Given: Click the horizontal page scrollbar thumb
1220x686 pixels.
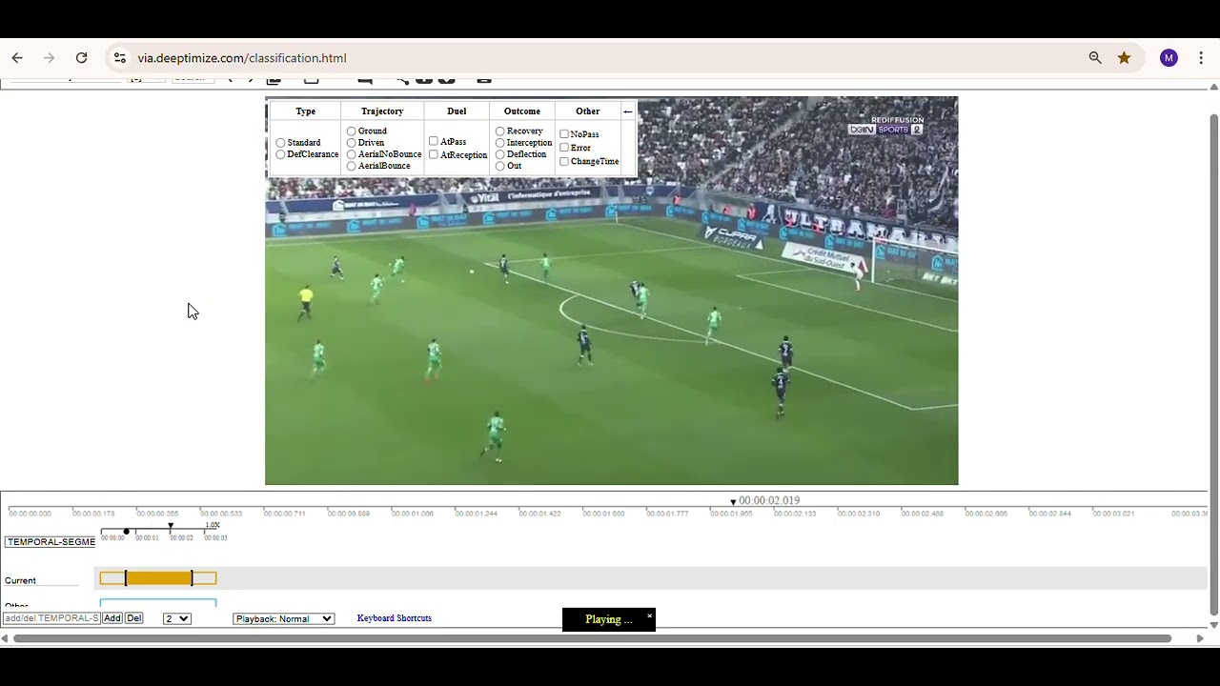Looking at the screenshot, I should tap(592, 638).
